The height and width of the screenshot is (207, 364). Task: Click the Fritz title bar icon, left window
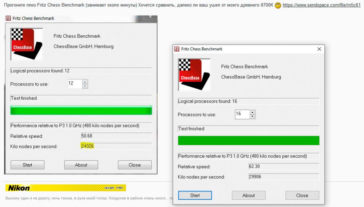[8, 18]
